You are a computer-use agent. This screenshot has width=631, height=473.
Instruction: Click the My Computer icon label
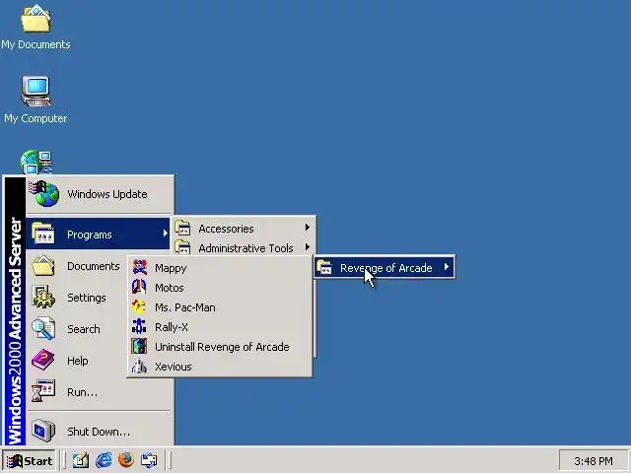point(35,118)
